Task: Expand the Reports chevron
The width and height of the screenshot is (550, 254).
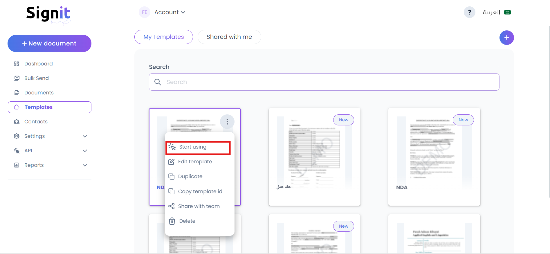Action: pos(85,165)
